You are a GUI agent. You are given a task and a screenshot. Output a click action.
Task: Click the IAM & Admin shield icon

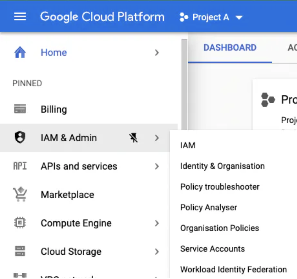coord(20,138)
